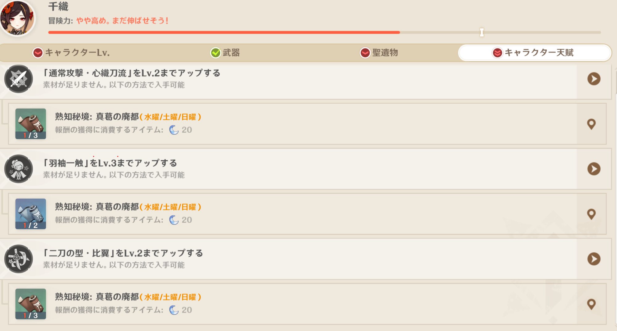Click the bottom brown talent scroll 1/3
The image size is (617, 331).
pyautogui.click(x=31, y=304)
